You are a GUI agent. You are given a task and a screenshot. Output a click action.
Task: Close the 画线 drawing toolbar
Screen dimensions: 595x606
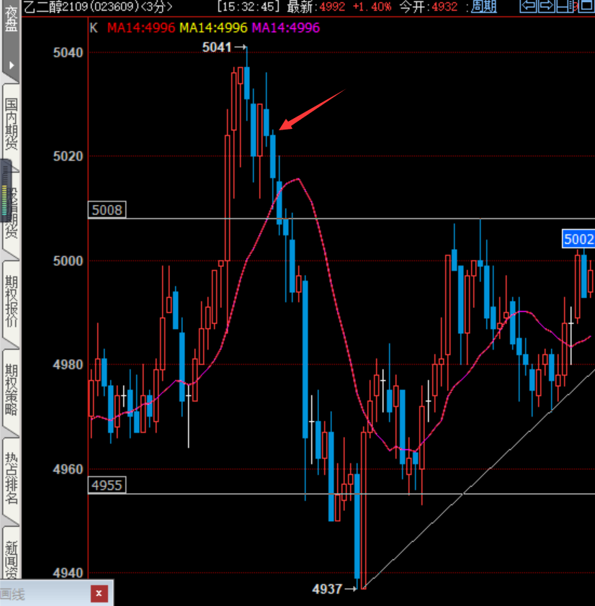coord(99,593)
